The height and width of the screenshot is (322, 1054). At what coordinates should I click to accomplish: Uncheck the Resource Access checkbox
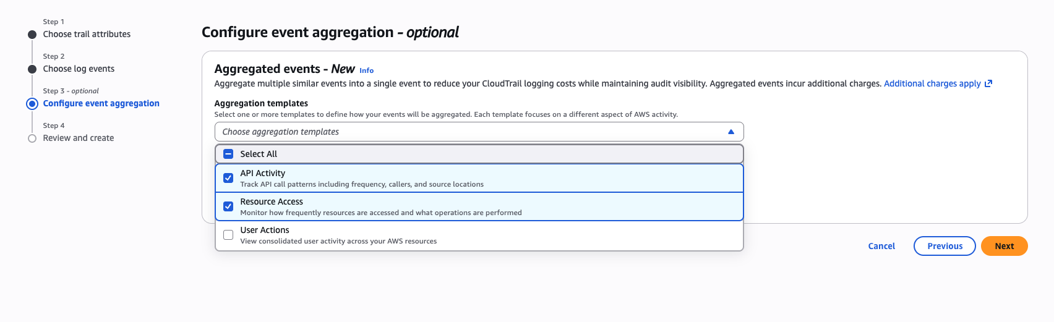(228, 206)
